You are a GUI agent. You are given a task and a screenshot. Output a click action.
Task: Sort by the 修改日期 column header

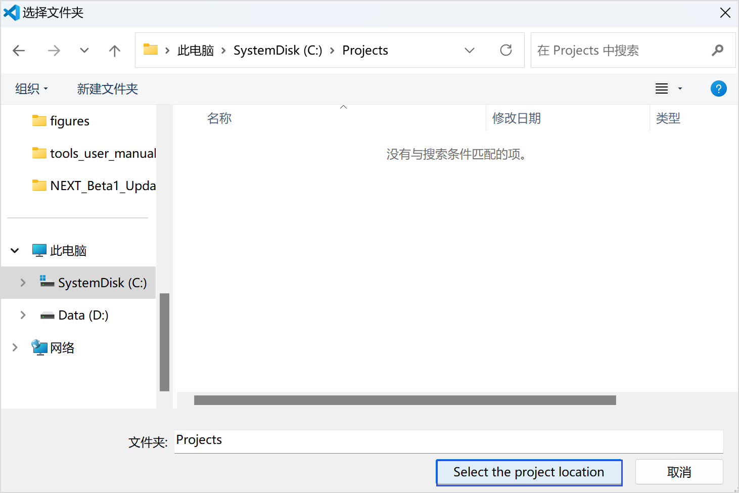click(x=517, y=118)
